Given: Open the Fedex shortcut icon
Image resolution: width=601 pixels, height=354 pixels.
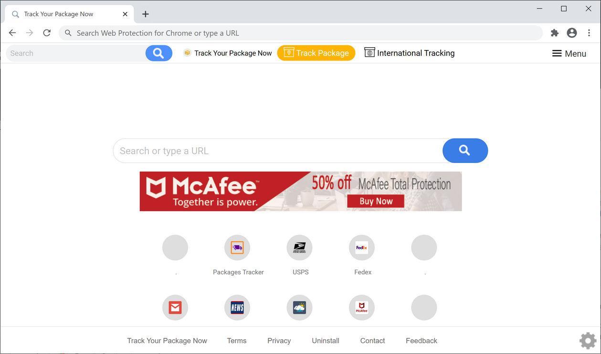Looking at the screenshot, I should tap(362, 248).
